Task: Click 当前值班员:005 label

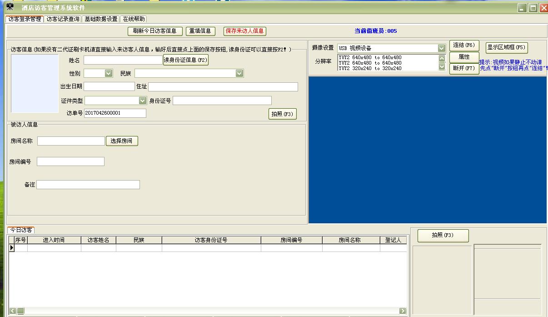Action: tap(375, 31)
